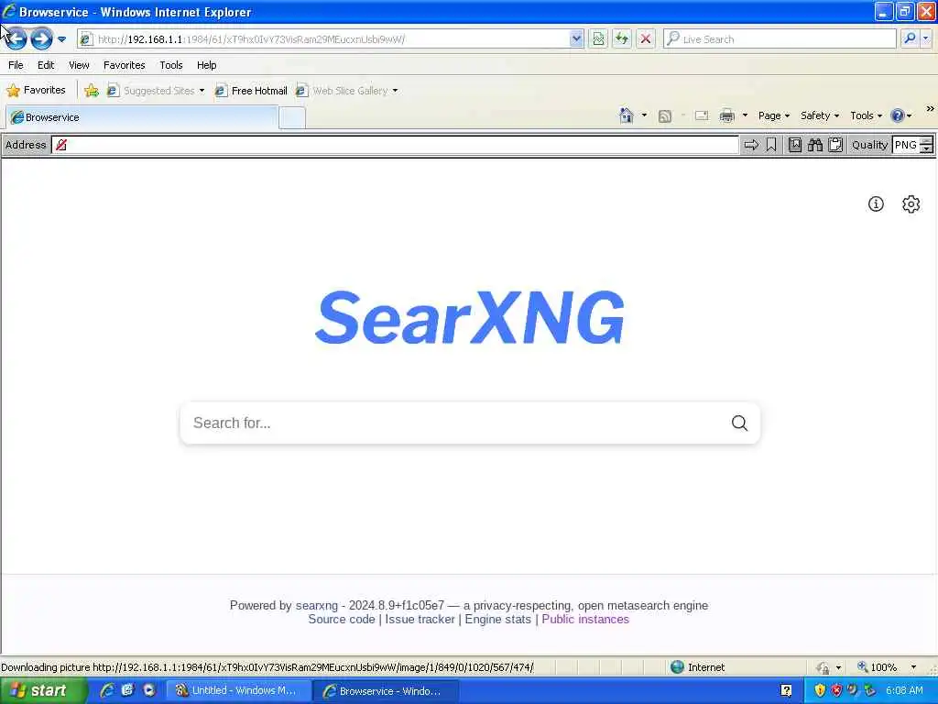
Task: Click the Windows Start button
Action: coord(42,690)
